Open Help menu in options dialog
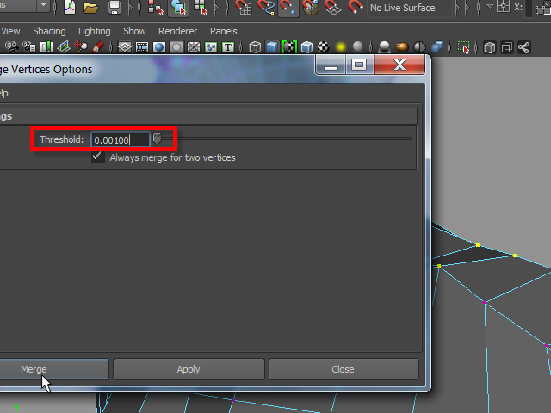 pos(3,94)
